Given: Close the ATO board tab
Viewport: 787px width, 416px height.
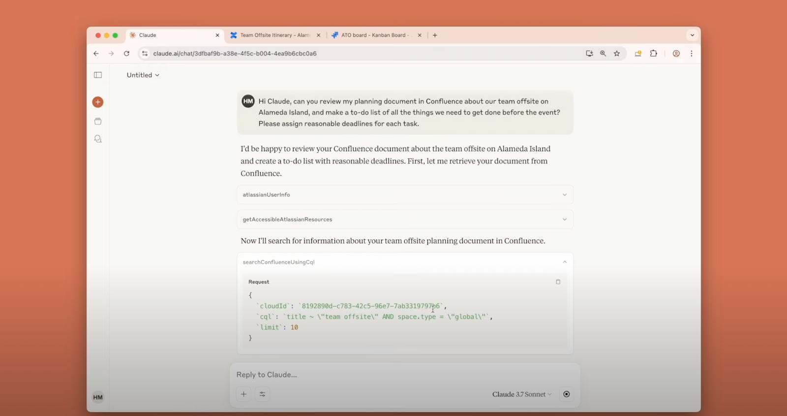Looking at the screenshot, I should click(x=420, y=35).
